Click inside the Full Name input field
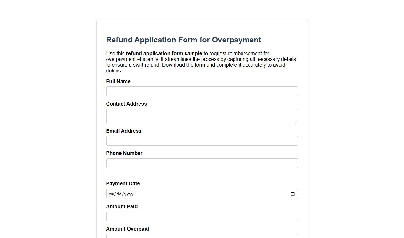The width and height of the screenshot is (404, 238). coord(202,91)
